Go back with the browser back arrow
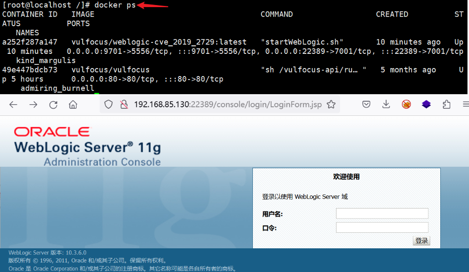 (13, 104)
